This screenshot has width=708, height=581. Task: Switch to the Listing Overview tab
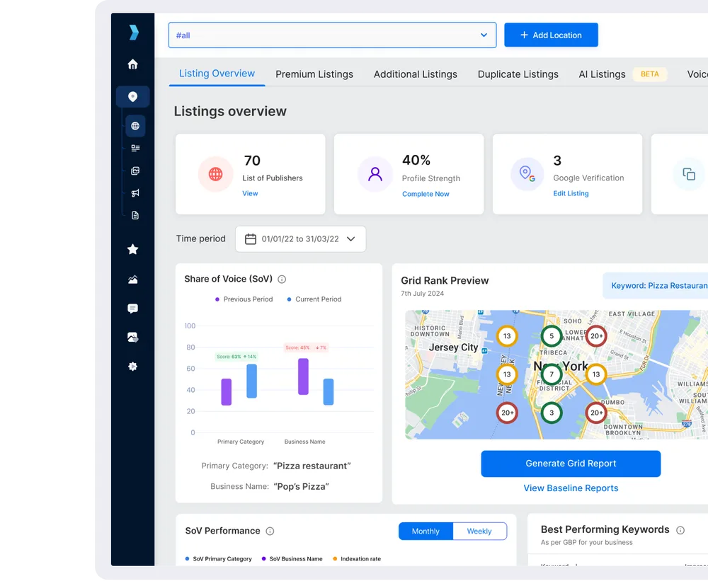point(217,74)
